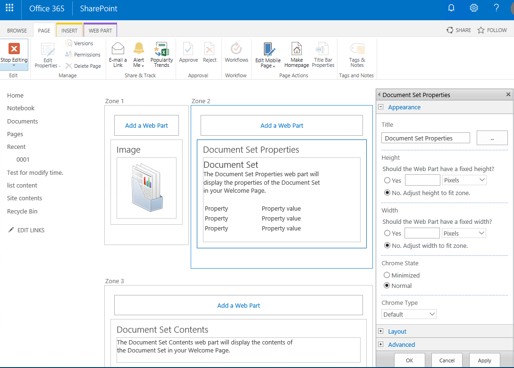Click Add a Web Part in Zone 1
The image size is (514, 368).
pos(146,125)
